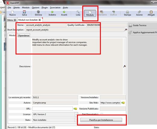The width and height of the screenshot is (157, 129).
Task: Open Allegati attachments
Action: pyautogui.click(x=151, y=13)
